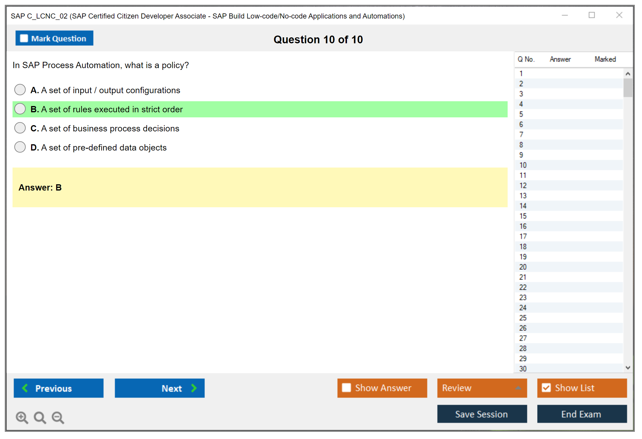This screenshot has height=439, width=642.
Task: Click the zoom out magnifier icon
Action: pos(58,417)
